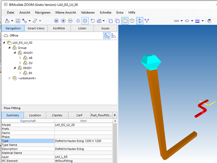The height and width of the screenshot is (163, 217).
Task: Open the dropdown beside the building blocks icon
Action: pyautogui.click(x=104, y=21)
